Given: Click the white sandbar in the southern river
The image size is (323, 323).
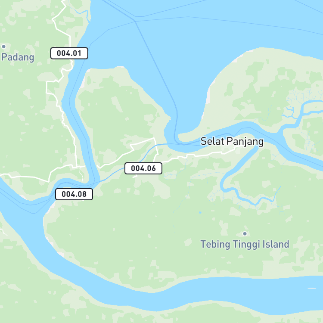Looking at the screenshot, I should tap(311, 288).
